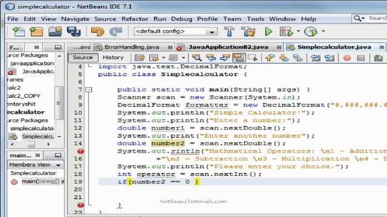Click the Projects panel horizontal scrollbar thumb
The image size is (387, 217).
click(x=31, y=145)
